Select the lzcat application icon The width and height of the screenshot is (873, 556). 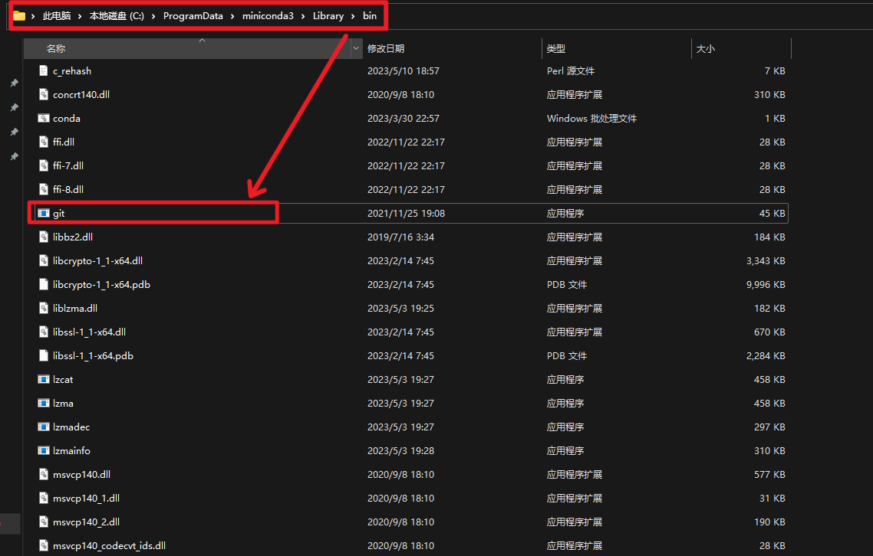click(x=44, y=379)
